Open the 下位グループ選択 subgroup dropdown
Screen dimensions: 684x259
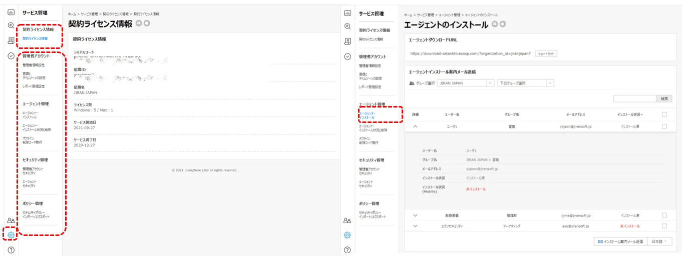(x=525, y=83)
